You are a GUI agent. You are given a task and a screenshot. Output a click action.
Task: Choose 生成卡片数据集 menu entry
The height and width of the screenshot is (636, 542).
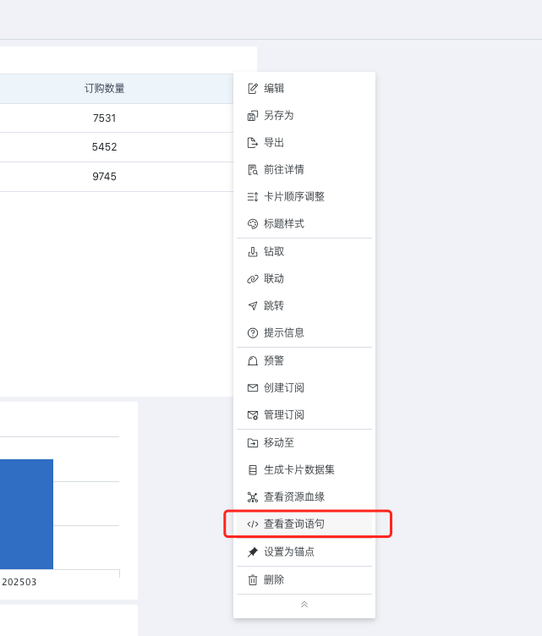304,470
